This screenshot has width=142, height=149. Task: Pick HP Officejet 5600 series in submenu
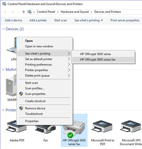coord(103,54)
